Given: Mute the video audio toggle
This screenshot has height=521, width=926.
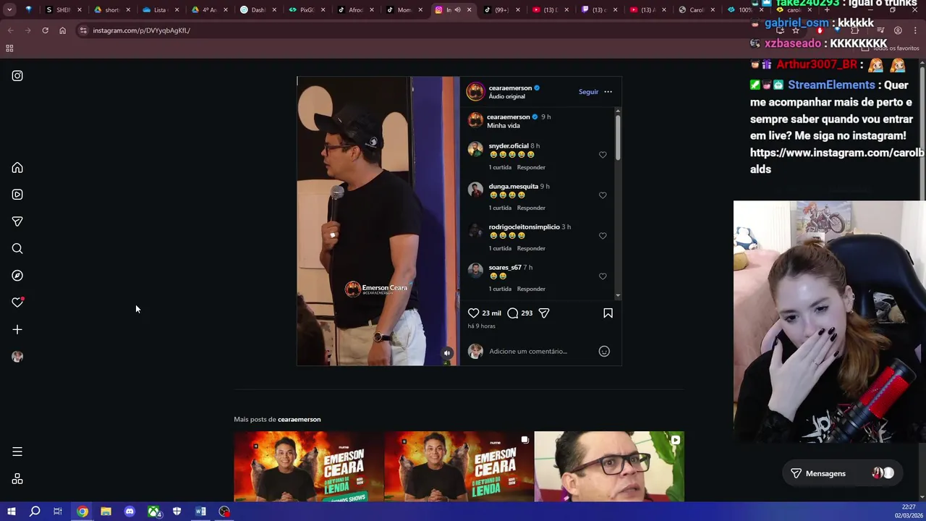Looking at the screenshot, I should [447, 353].
